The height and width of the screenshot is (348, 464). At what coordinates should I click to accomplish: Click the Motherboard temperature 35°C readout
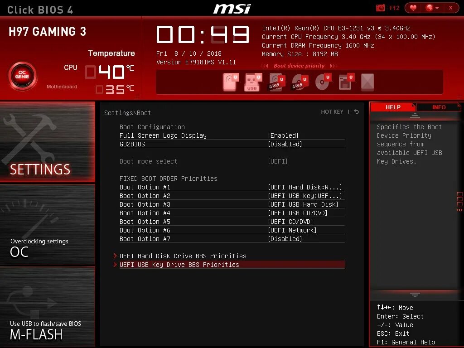tap(115, 89)
